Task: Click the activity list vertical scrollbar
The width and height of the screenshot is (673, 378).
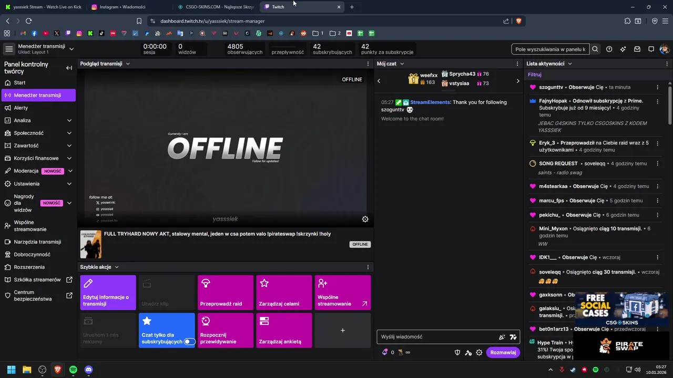Action: (x=670, y=105)
